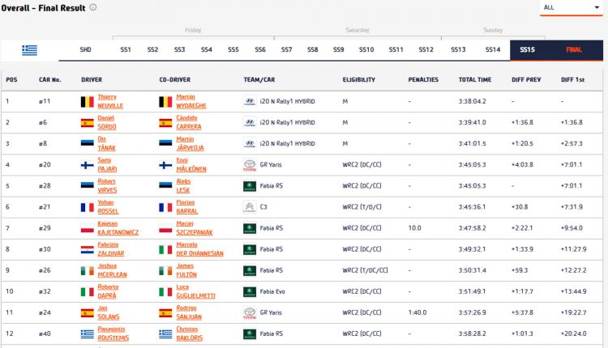
Task: Open driver Ott Tänak's link
Action: [106, 143]
